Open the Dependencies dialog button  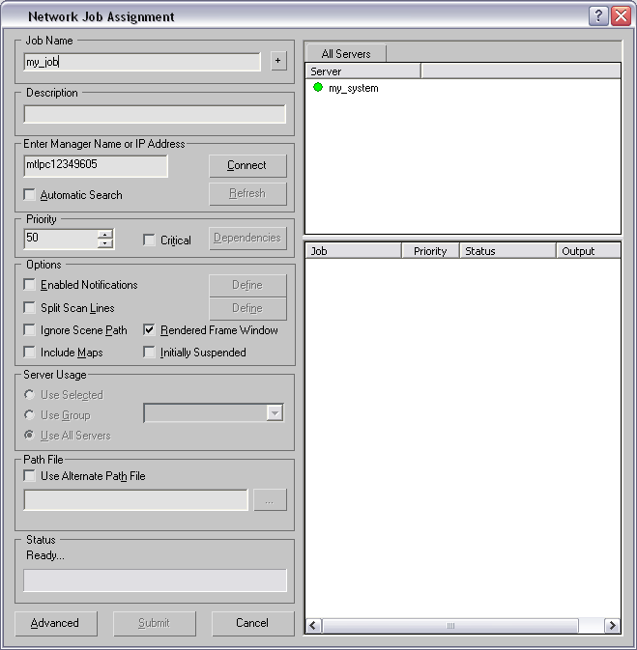(x=247, y=238)
